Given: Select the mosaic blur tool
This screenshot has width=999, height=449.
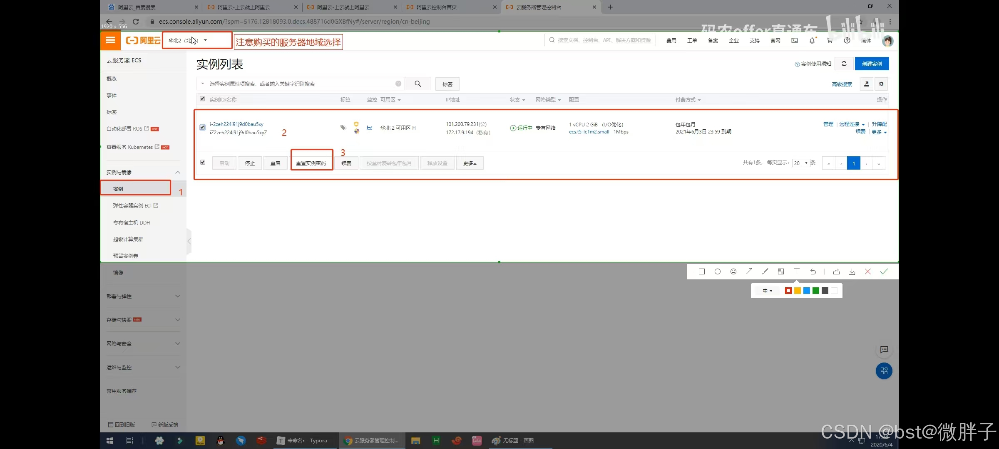Looking at the screenshot, I should tap(781, 271).
